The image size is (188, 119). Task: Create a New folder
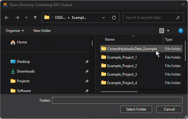point(42,31)
